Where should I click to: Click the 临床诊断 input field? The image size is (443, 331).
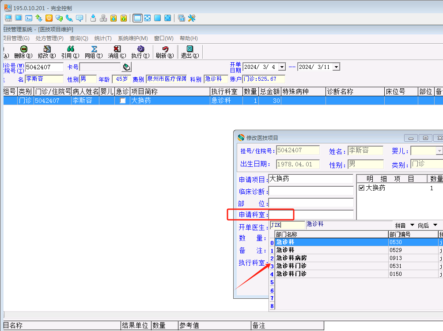click(x=311, y=191)
